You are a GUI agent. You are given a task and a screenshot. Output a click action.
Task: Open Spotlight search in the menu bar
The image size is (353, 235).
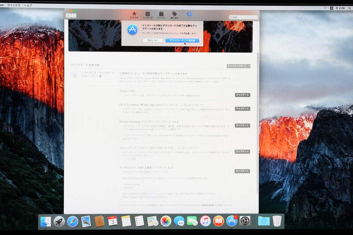pyautogui.click(x=349, y=8)
